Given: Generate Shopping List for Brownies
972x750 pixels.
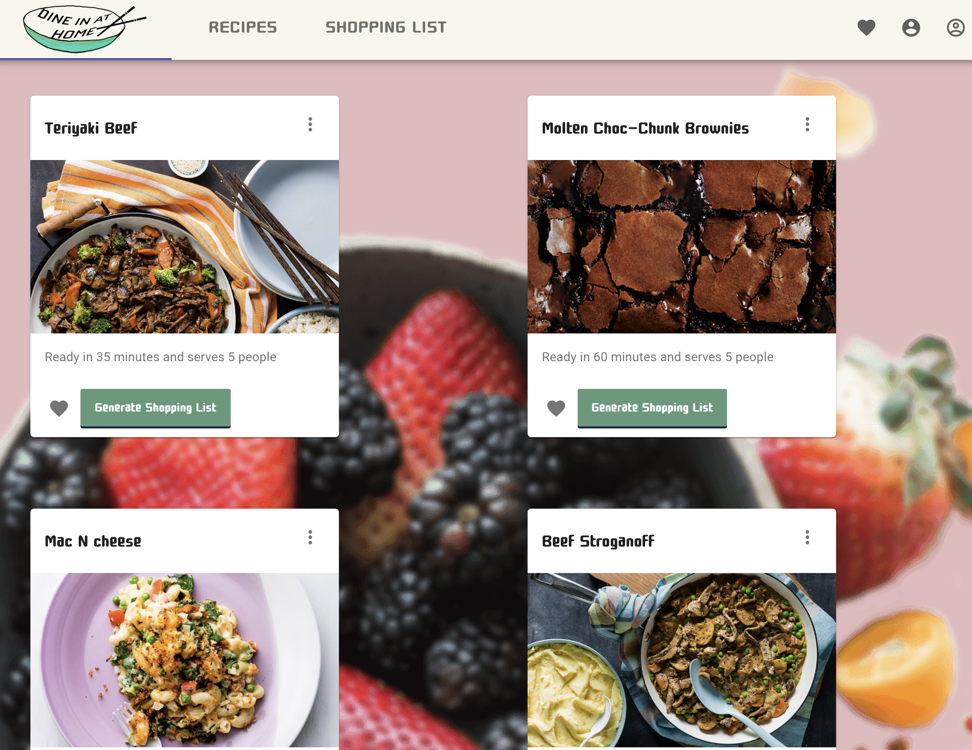Looking at the screenshot, I should (652, 408).
